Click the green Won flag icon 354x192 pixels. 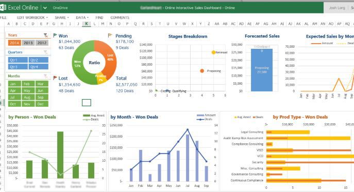(x=55, y=35)
